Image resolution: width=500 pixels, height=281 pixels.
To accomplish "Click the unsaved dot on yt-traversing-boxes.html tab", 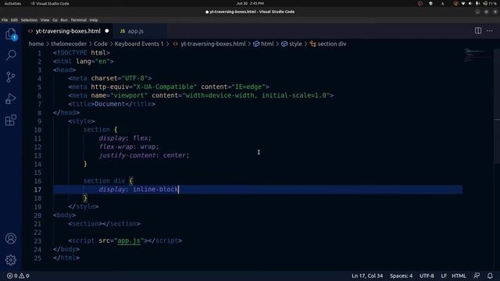I will point(107,31).
